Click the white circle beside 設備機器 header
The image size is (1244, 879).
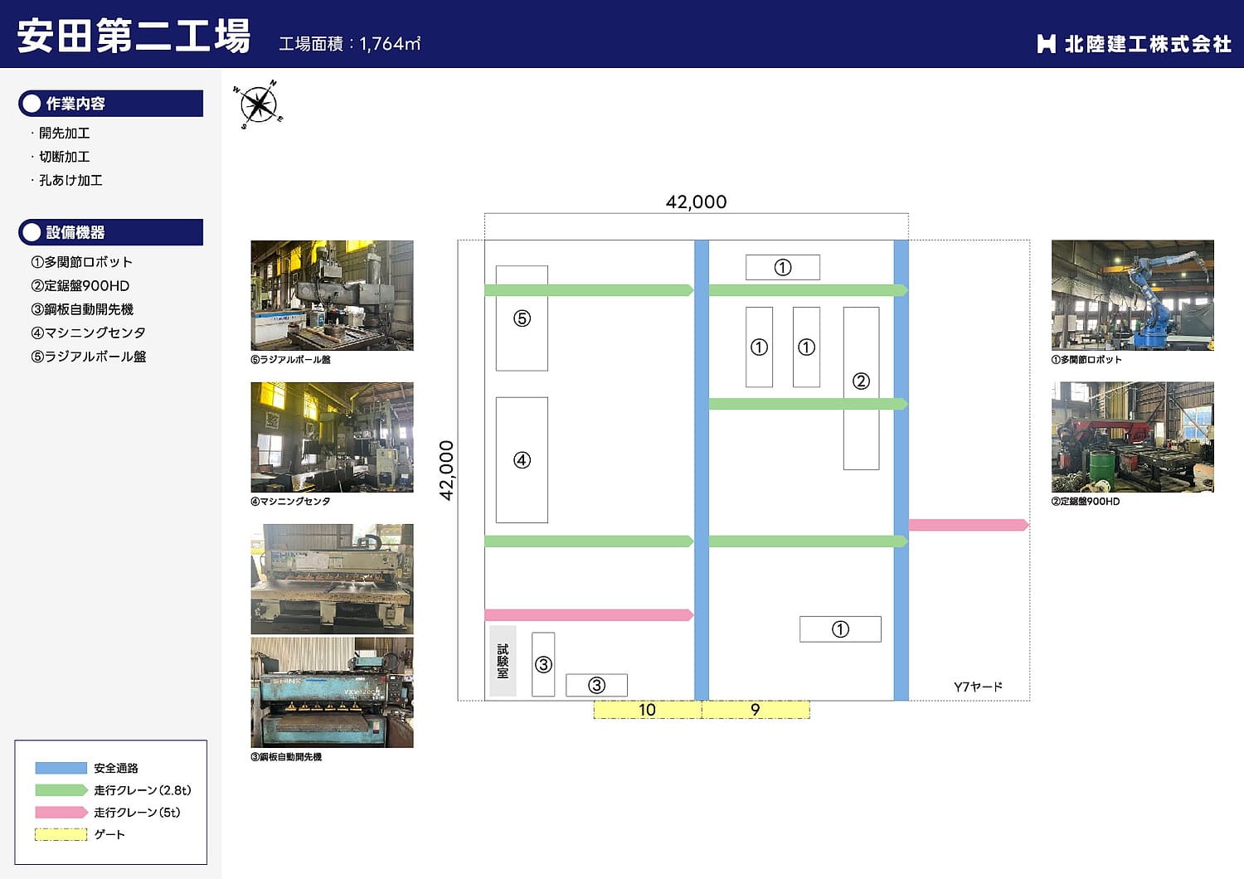click(32, 232)
